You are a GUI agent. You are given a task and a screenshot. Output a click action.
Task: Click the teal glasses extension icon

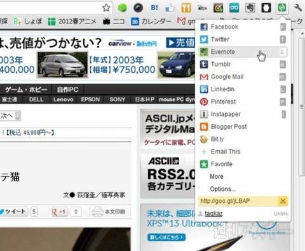[x=234, y=8]
